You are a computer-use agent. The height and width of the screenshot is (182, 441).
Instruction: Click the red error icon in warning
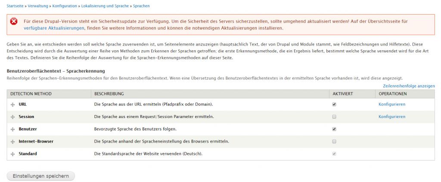[x=14, y=21]
